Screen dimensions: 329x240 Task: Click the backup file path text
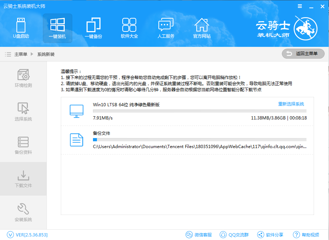200,146
